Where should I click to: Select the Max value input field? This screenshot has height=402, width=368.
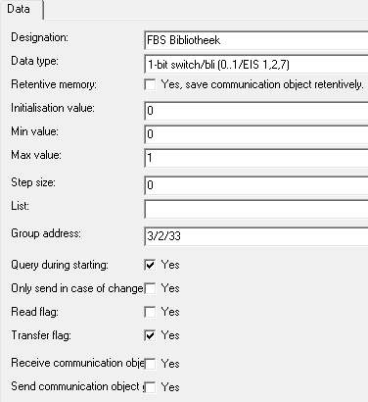[256, 158]
